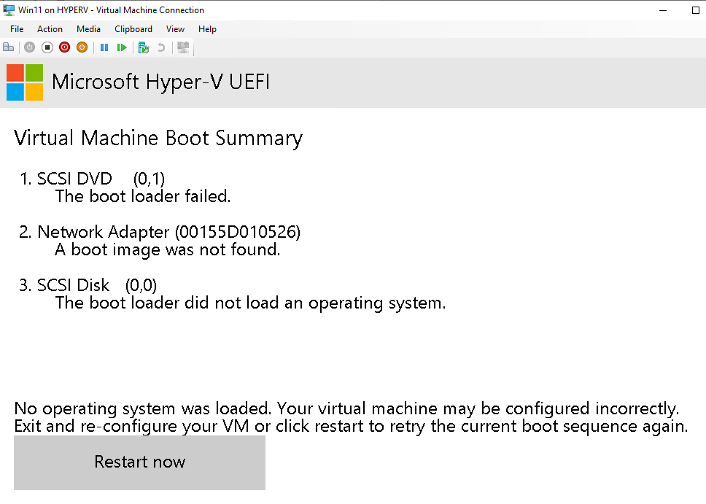Open the Clipboard menu
The width and height of the screenshot is (706, 504).
133,29
